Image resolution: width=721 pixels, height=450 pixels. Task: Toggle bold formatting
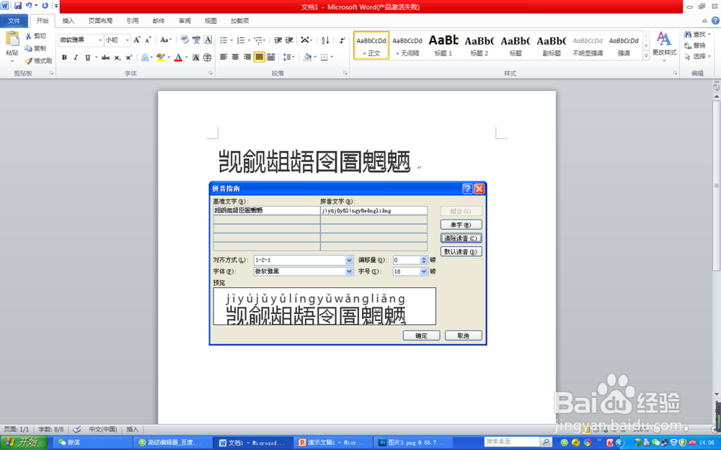(x=65, y=57)
